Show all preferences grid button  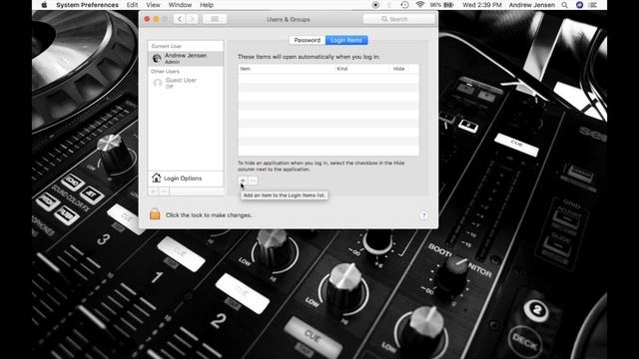point(215,19)
